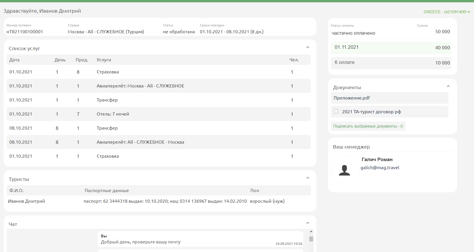Click the payment amount 40 000
This screenshot has height=252, width=474.
442,48
